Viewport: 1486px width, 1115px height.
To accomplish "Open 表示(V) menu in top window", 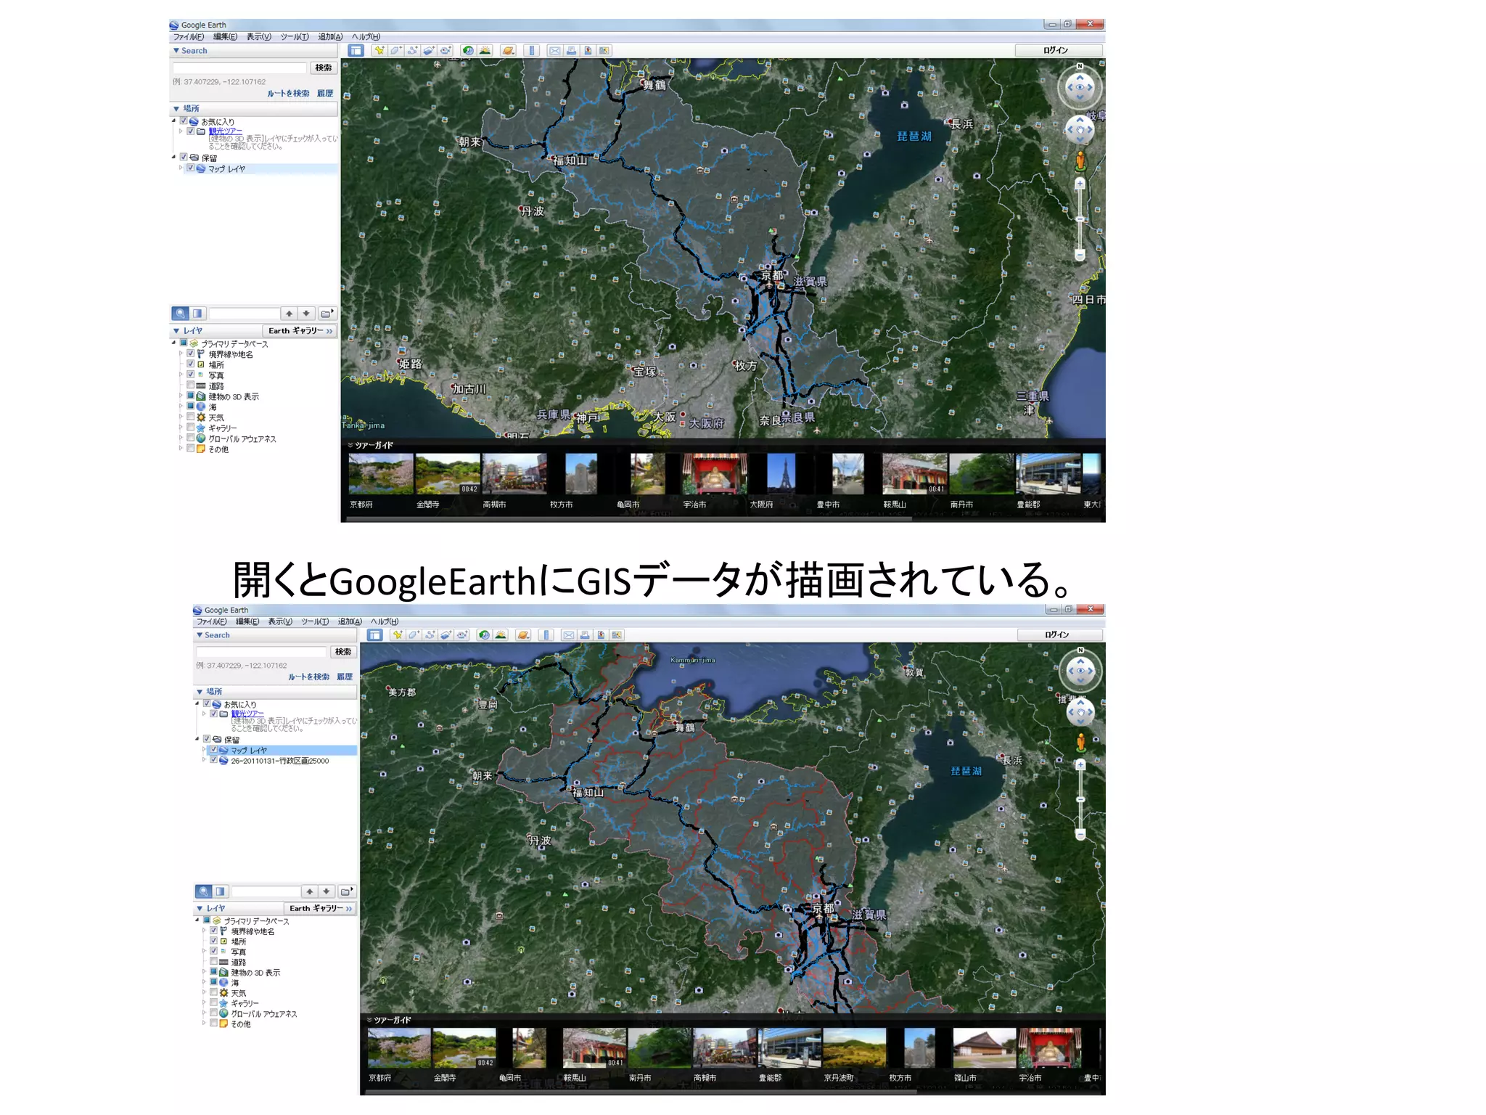I will point(258,37).
